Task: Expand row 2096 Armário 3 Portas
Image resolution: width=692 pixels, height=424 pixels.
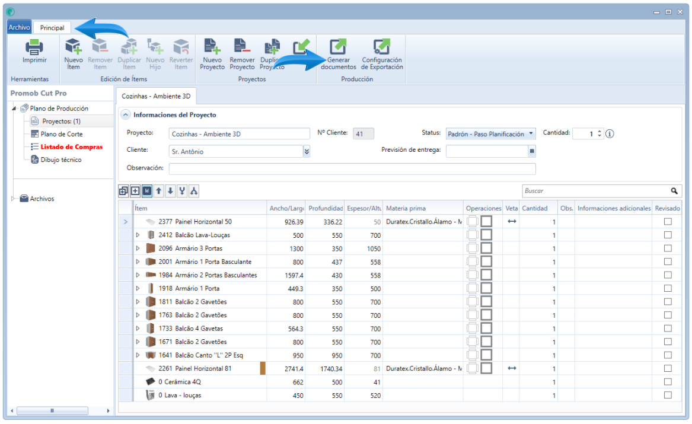Action: 138,248
